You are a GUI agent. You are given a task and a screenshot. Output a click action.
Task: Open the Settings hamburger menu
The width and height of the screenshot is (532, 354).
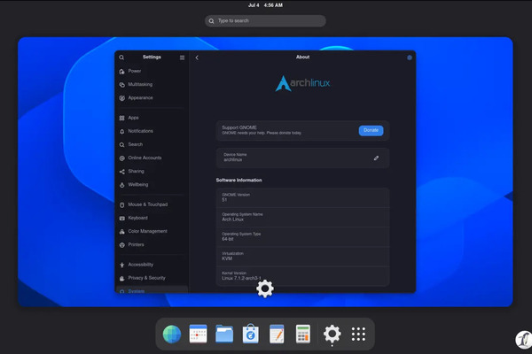click(x=182, y=58)
